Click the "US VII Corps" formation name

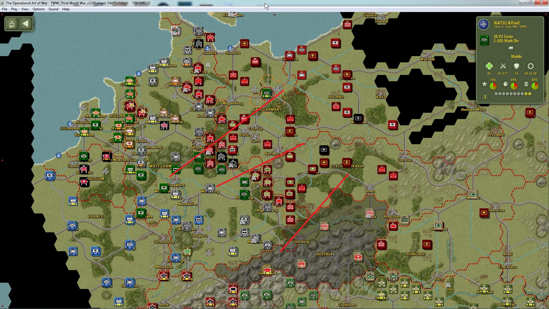click(x=503, y=37)
